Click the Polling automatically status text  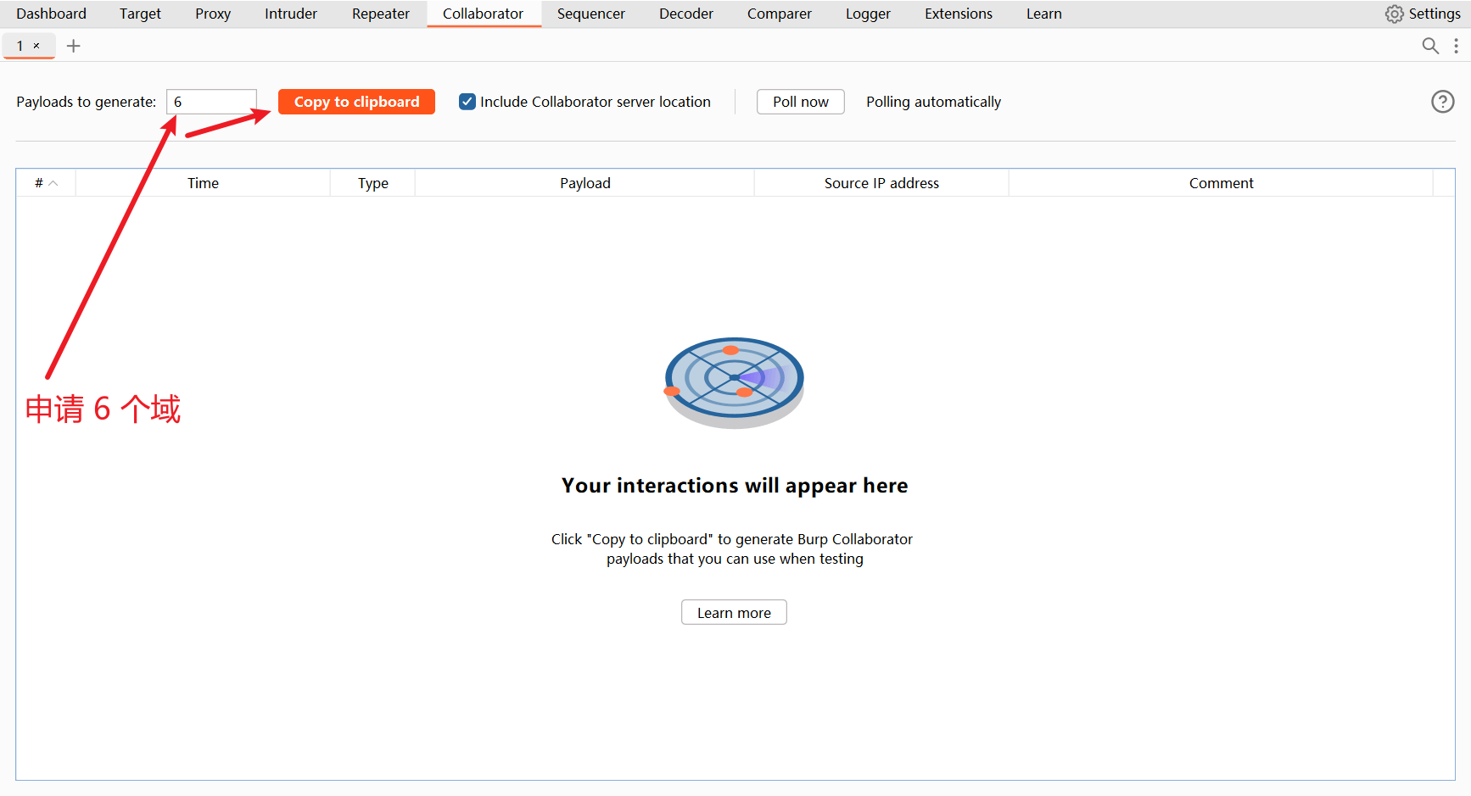coord(933,102)
